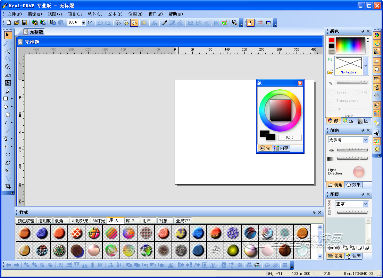Select the Zoom tool in the left toolbar
The width and height of the screenshot is (383, 278).
[x=8, y=67]
